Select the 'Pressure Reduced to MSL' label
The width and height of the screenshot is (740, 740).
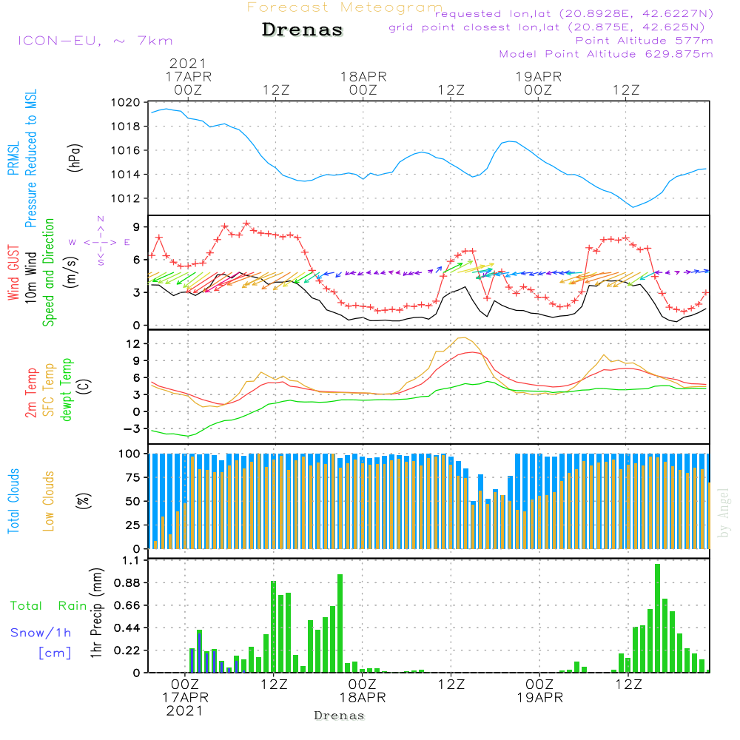(x=30, y=158)
